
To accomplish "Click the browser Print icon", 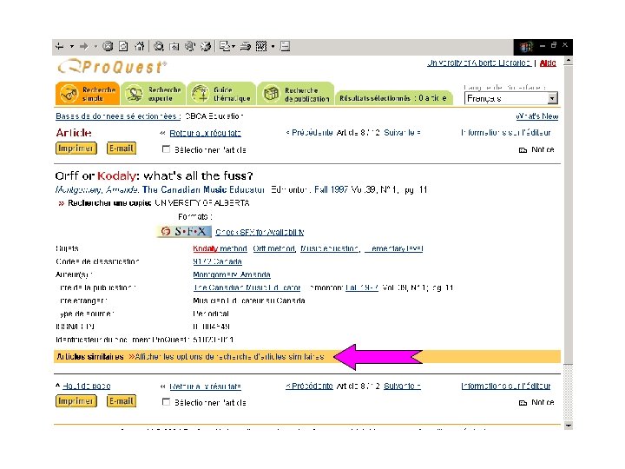I will point(245,47).
